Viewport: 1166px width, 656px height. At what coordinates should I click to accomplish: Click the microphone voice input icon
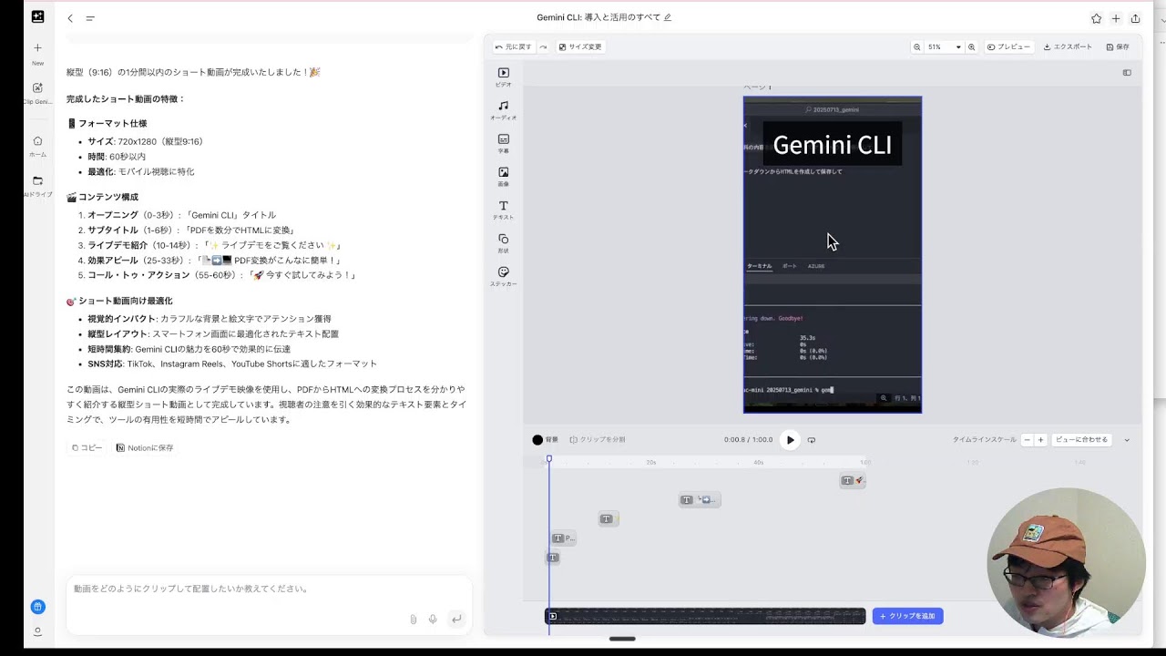coord(433,620)
